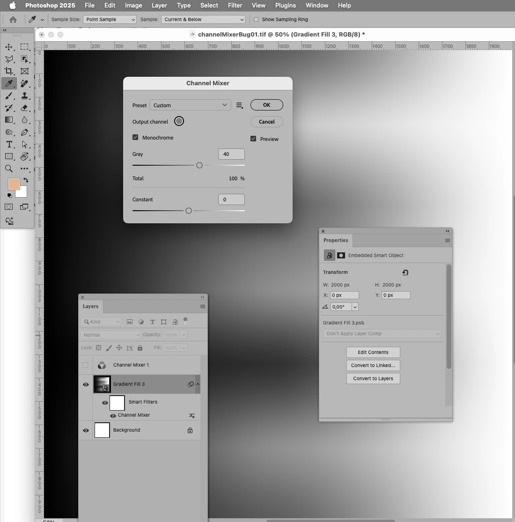Select the Pen tool
The height and width of the screenshot is (522, 515).
coord(24,132)
